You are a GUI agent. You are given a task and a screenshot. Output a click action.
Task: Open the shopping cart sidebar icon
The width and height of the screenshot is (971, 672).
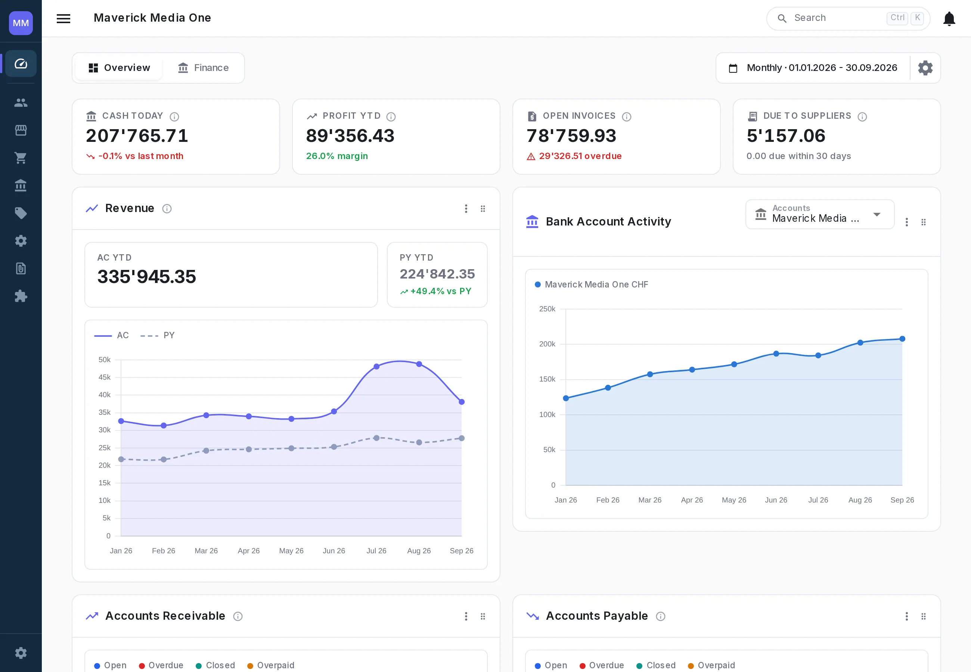[21, 158]
